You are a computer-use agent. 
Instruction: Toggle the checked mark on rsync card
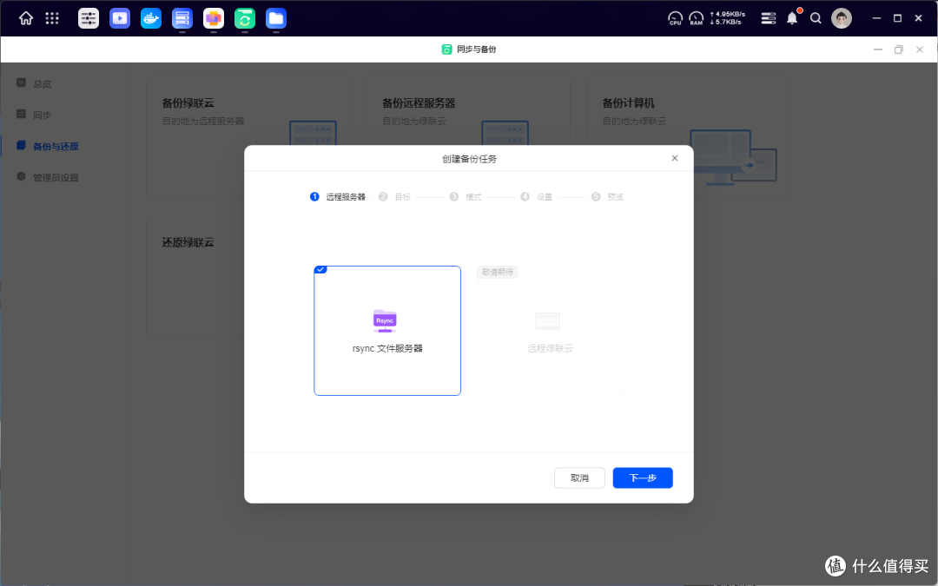320,270
